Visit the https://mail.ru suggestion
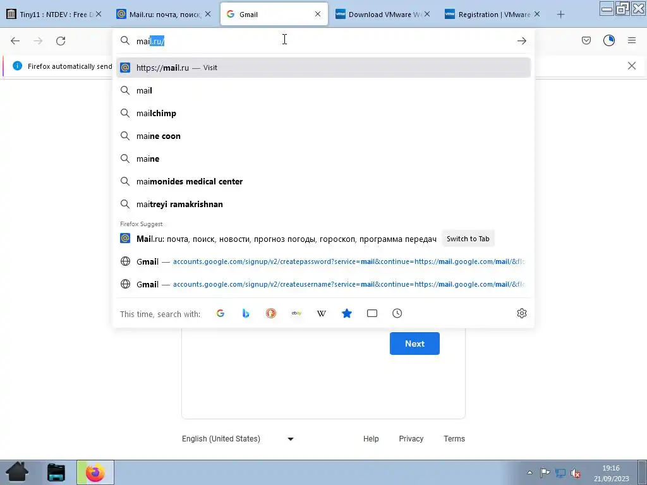This screenshot has height=485, width=647. point(323,68)
